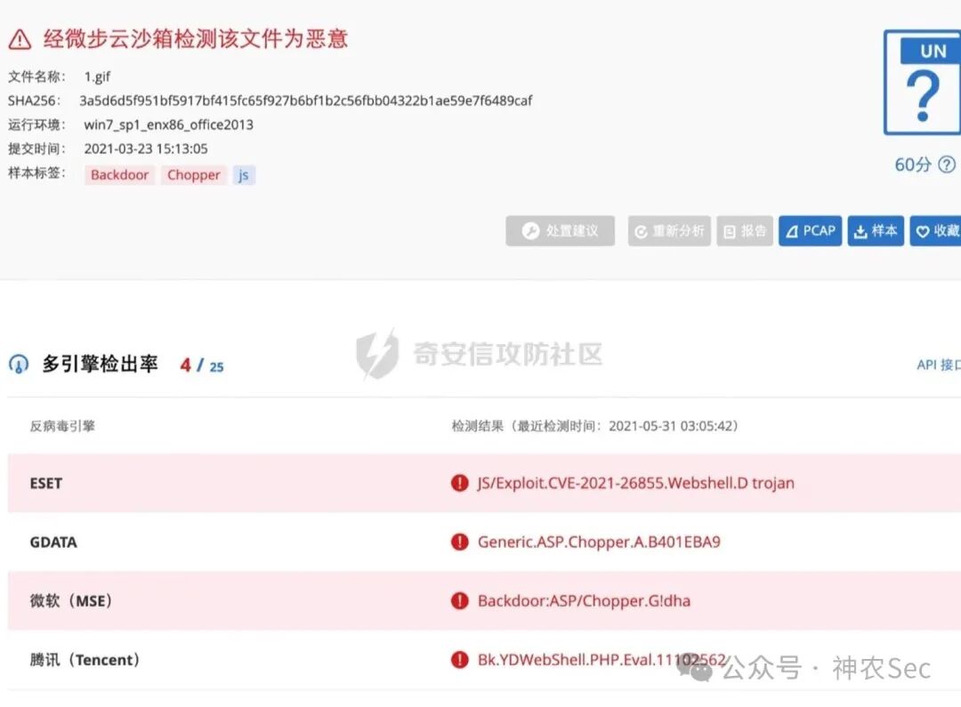Click the thermometer icon beside 多引擎检出率
Image resolution: width=961 pixels, height=707 pixels.
[18, 365]
